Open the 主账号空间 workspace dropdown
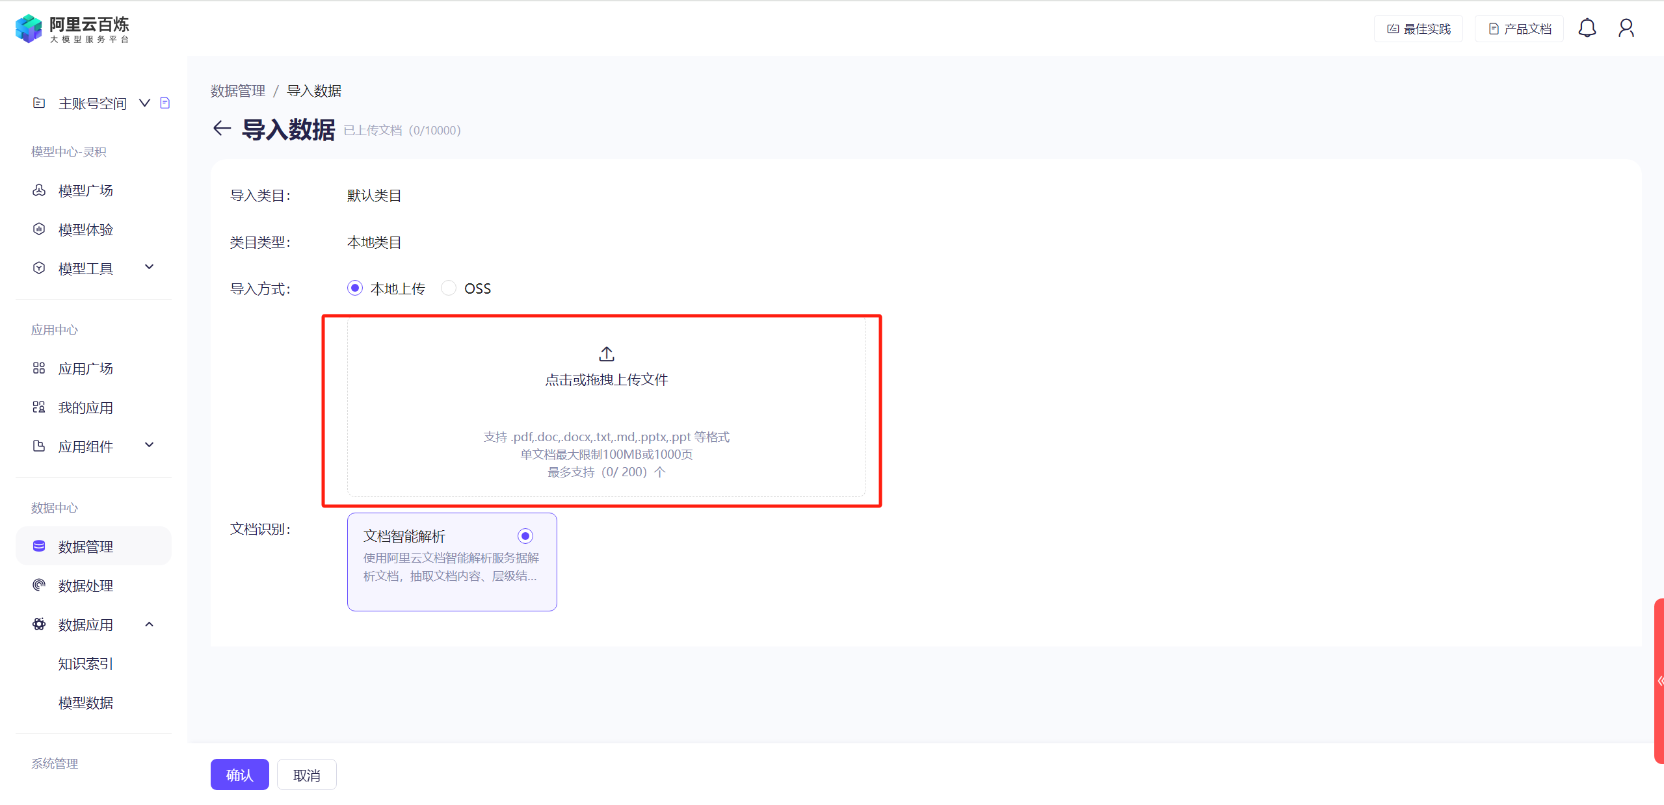The width and height of the screenshot is (1664, 805). tap(144, 103)
